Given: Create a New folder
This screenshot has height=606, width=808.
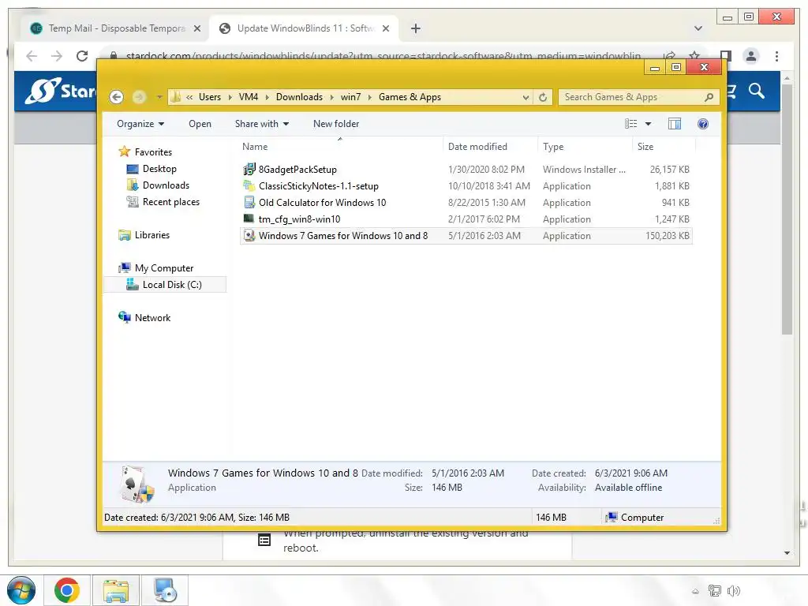Looking at the screenshot, I should [336, 124].
